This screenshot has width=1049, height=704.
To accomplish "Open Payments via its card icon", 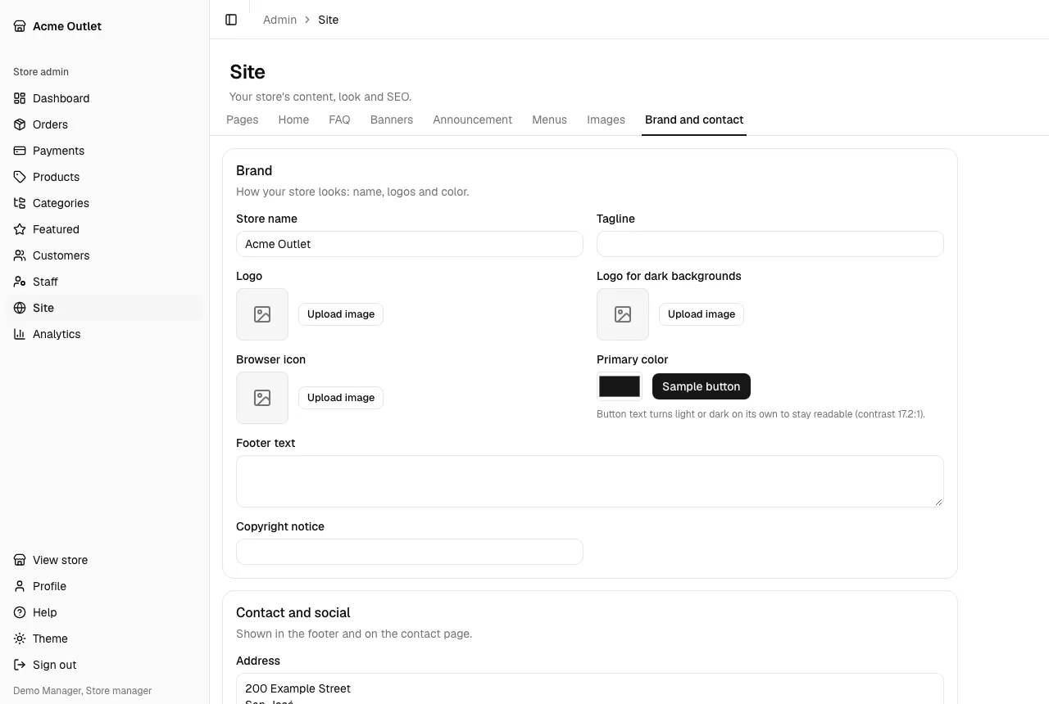I will pyautogui.click(x=20, y=151).
